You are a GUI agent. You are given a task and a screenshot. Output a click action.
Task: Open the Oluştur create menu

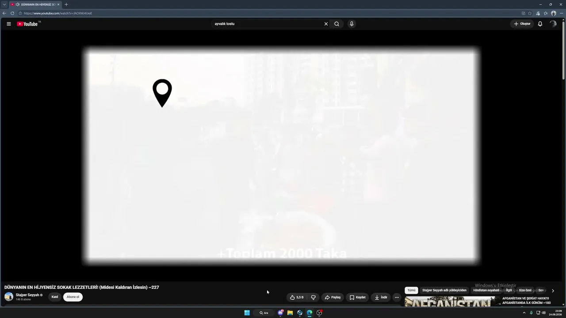tap(522, 24)
